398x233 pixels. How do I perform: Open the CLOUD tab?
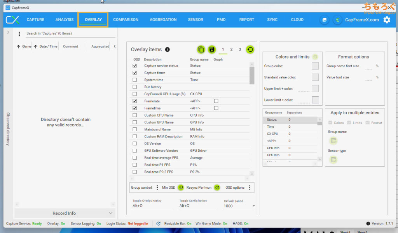pyautogui.click(x=297, y=20)
